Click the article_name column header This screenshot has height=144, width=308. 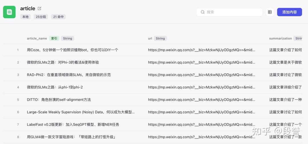(37, 38)
